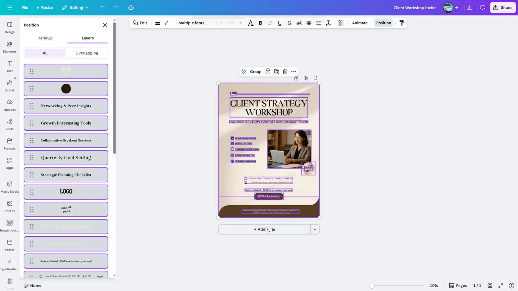Open Magic Media app in sidebar

pos(10,187)
